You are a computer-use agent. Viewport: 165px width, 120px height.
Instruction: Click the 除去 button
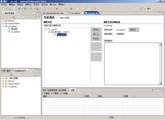pyautogui.click(x=96, y=39)
